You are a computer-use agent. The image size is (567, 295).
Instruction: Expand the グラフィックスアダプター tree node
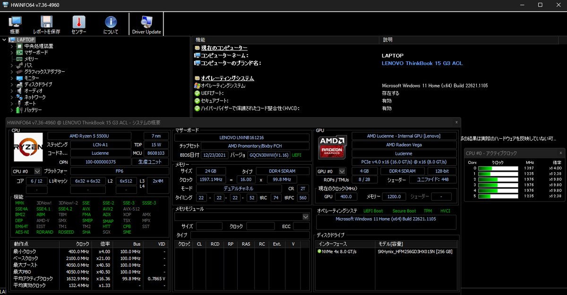point(12,72)
